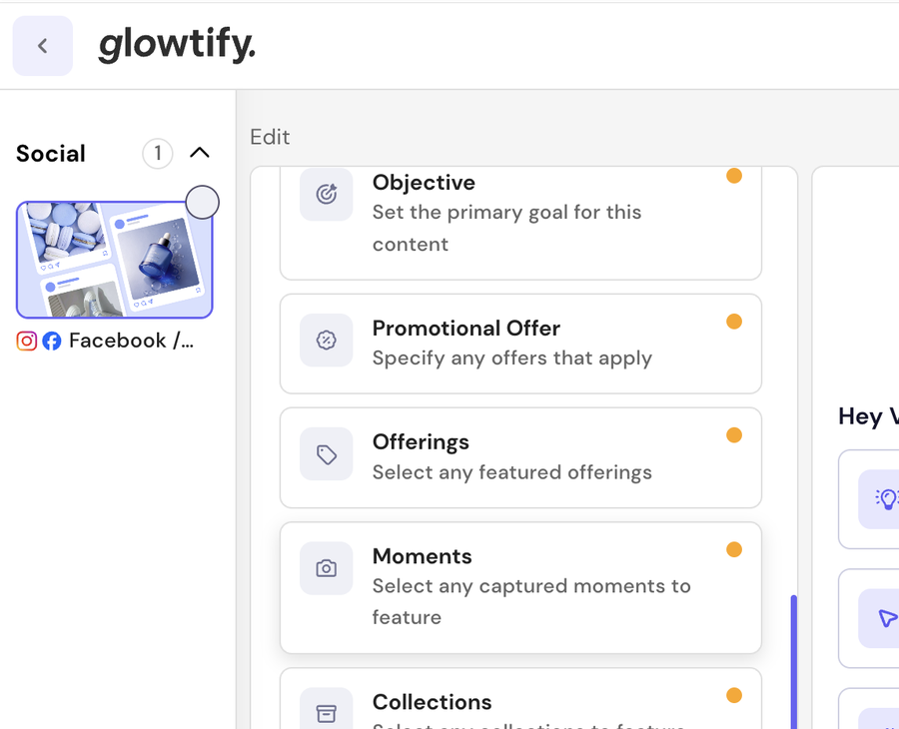Collapse the Social section chevron
The height and width of the screenshot is (729, 899).
(x=200, y=153)
